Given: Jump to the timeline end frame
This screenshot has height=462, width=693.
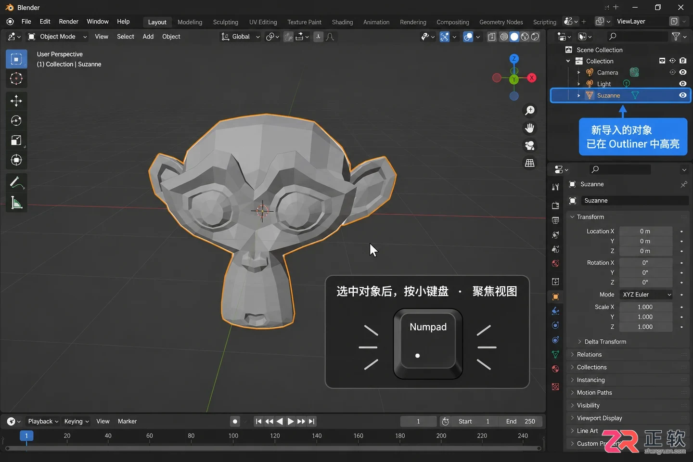Looking at the screenshot, I should 312,422.
